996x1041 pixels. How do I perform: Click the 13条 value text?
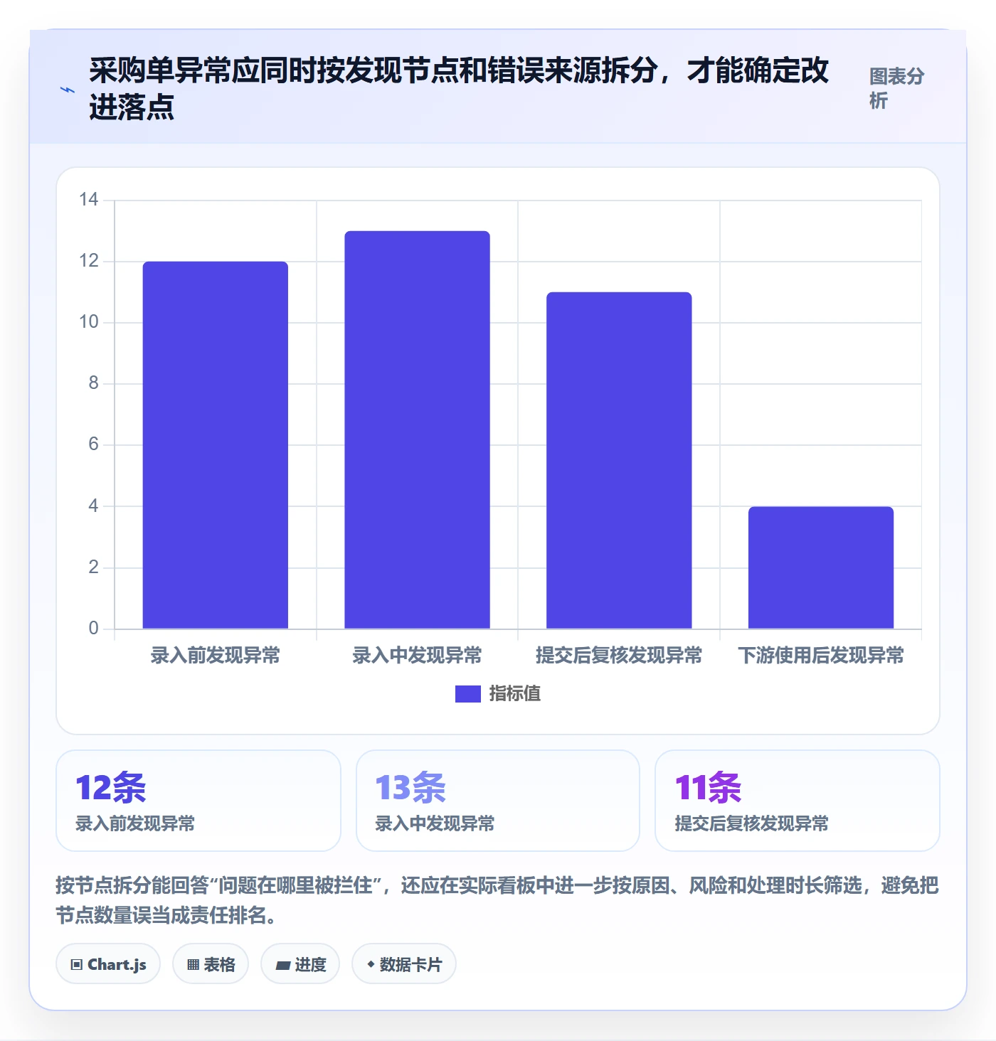click(410, 787)
